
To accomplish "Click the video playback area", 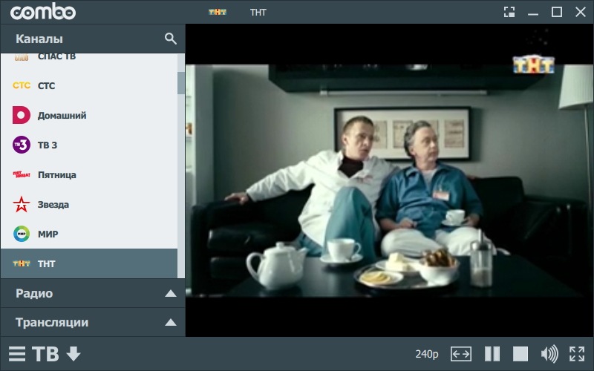I will (389, 180).
